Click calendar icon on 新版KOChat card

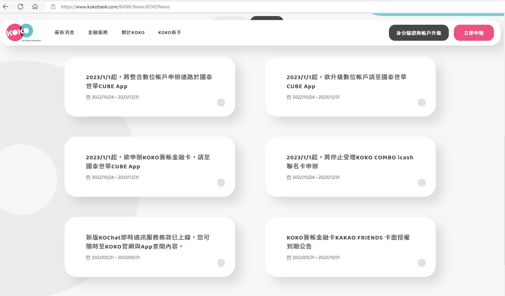[88, 258]
